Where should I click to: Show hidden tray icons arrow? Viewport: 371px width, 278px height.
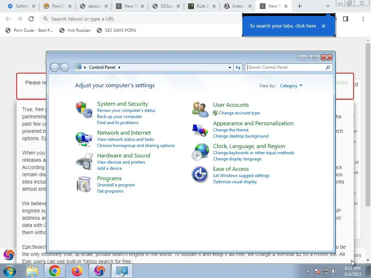(308, 271)
